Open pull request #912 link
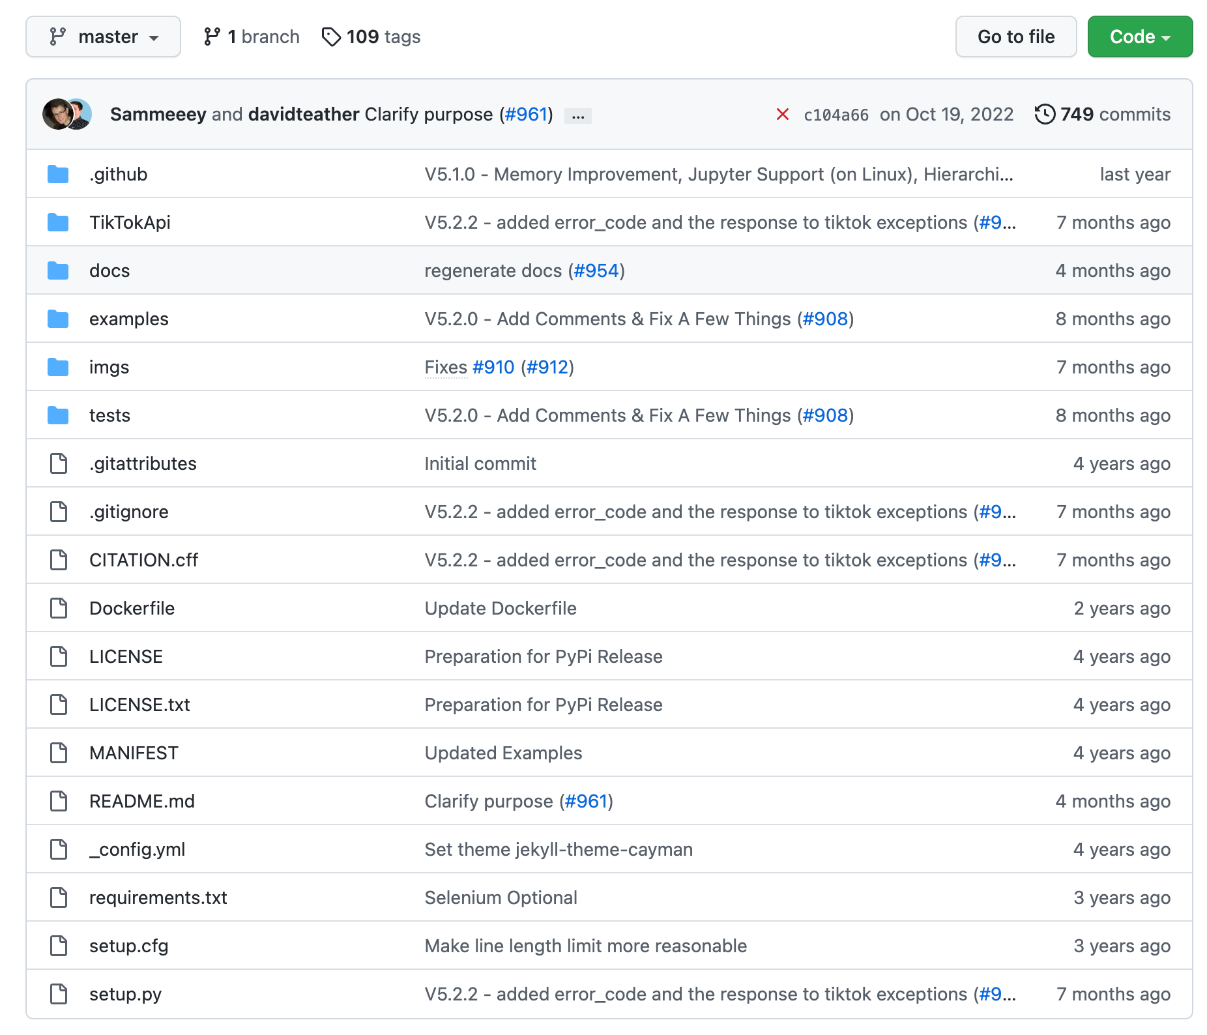This screenshot has width=1207, height=1035. [x=547, y=367]
